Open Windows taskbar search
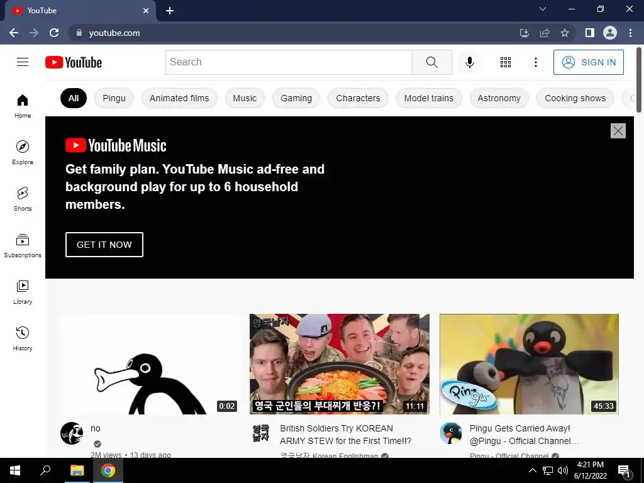The image size is (644, 483). pos(45,470)
